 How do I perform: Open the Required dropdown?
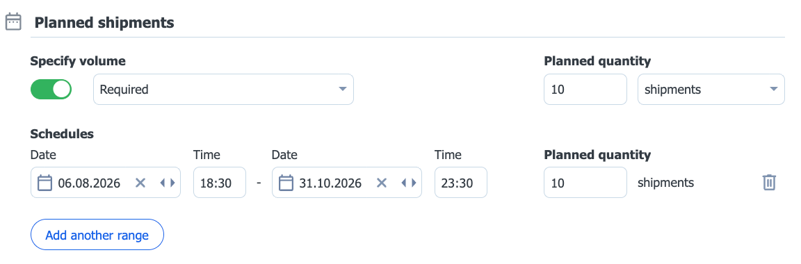[223, 90]
